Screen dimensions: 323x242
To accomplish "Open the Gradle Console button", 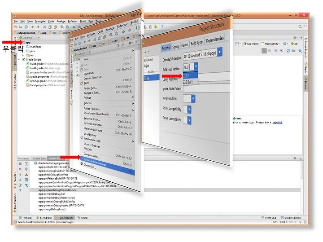I will 291,218.
